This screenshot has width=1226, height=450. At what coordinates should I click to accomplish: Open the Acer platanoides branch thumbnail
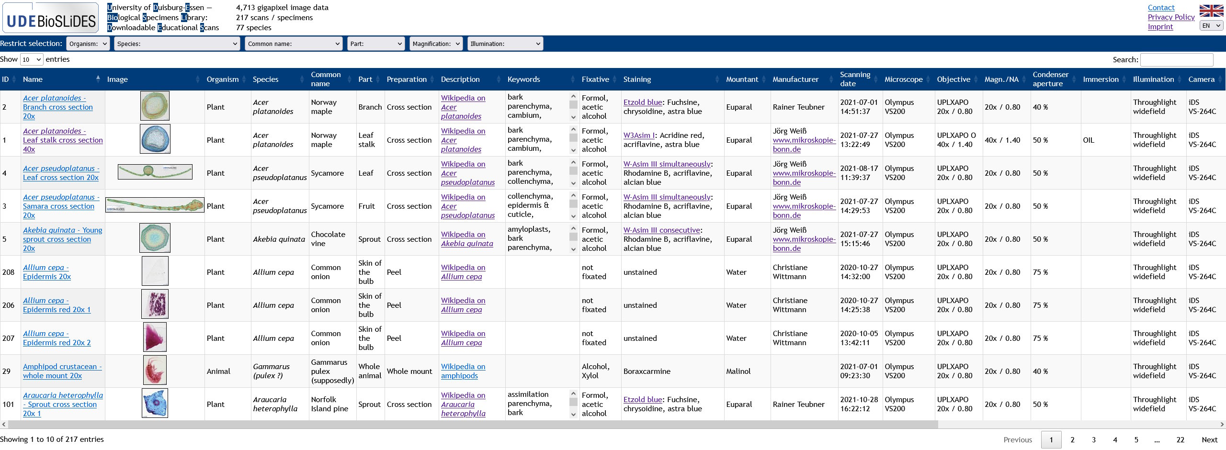pyautogui.click(x=155, y=106)
